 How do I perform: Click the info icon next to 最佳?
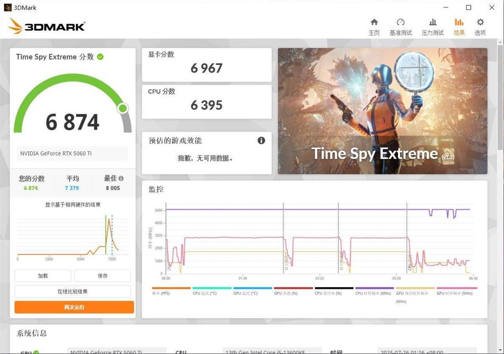click(121, 178)
